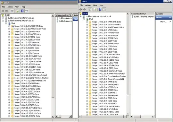Viewport: 173px width, 122px height.
Task: Click show/hide console tree icon in left toolbar
Action: pos(12,11)
